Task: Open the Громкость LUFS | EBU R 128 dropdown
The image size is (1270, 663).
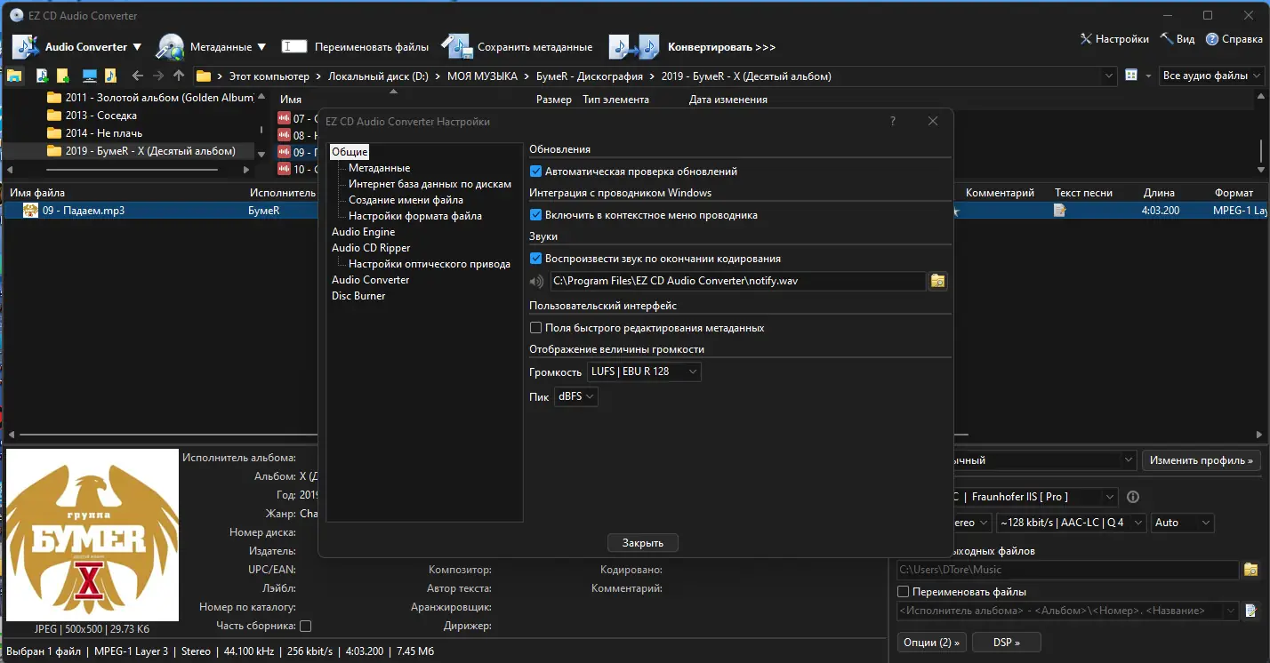Action: pyautogui.click(x=644, y=371)
